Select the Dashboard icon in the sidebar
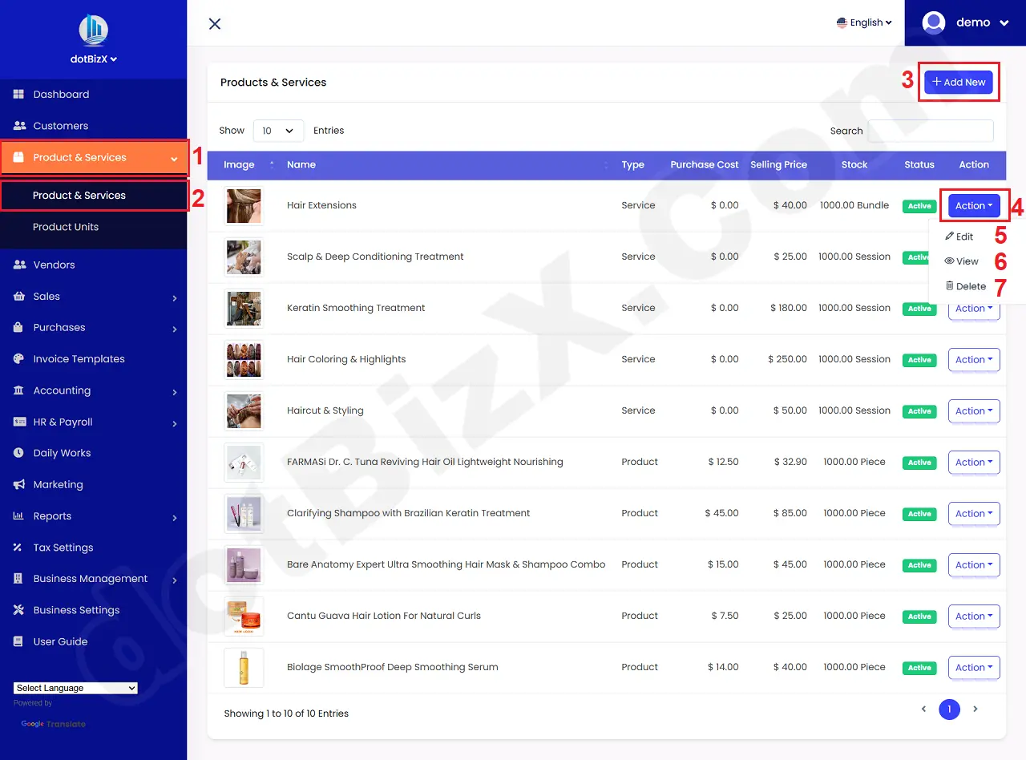Viewport: 1026px width, 760px height. coord(18,94)
